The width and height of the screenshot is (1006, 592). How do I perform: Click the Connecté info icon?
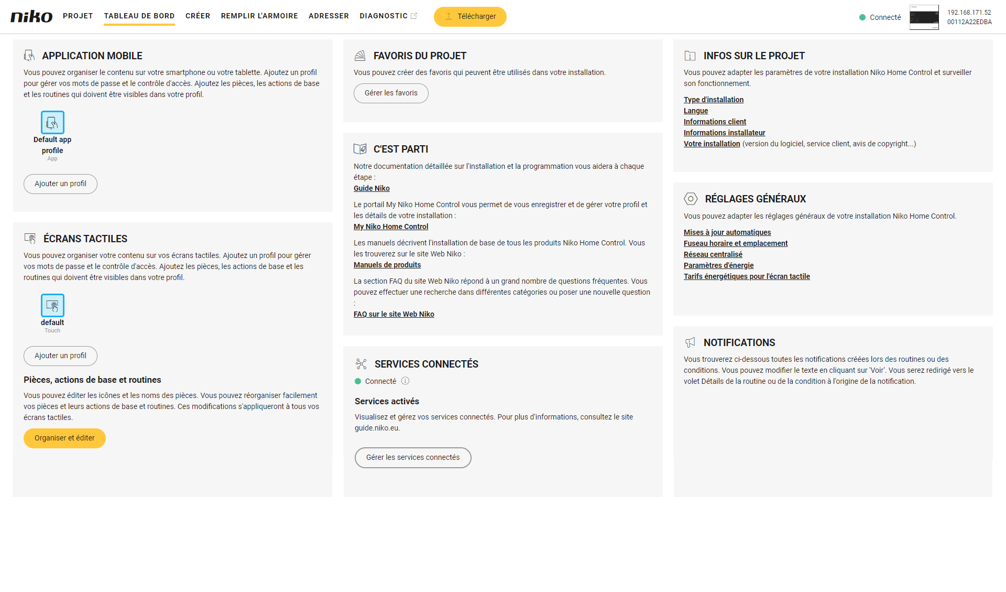point(405,381)
